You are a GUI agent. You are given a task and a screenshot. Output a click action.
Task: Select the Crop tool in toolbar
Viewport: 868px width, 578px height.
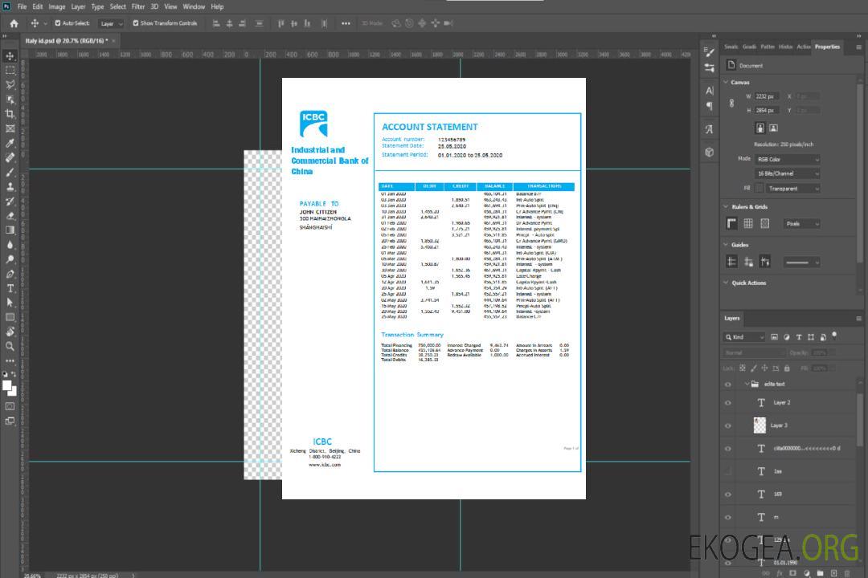(10, 114)
